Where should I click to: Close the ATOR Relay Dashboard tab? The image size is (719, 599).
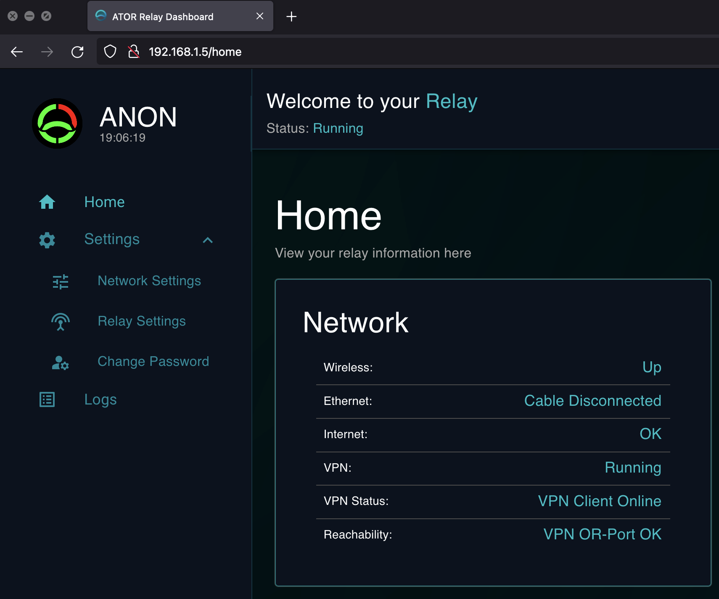[260, 16]
